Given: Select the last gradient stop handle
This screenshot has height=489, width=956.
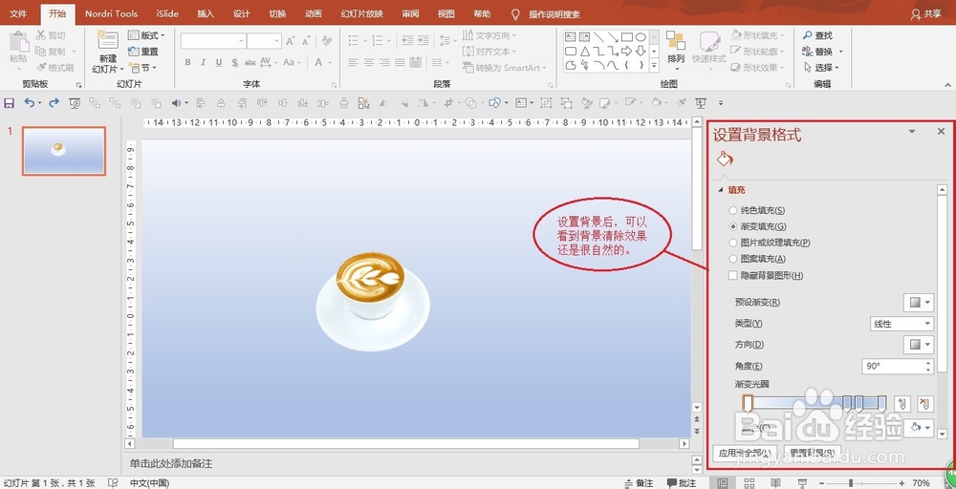Looking at the screenshot, I should tap(881, 403).
